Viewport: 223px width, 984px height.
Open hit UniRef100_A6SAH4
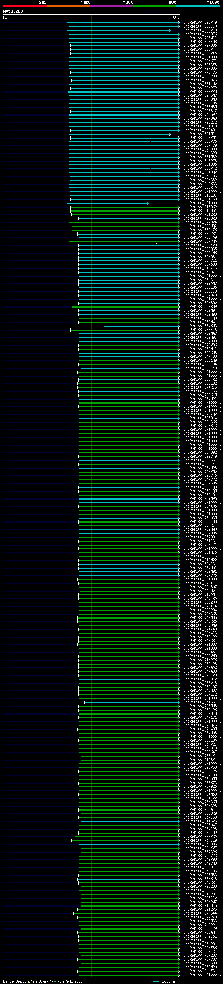point(200,932)
